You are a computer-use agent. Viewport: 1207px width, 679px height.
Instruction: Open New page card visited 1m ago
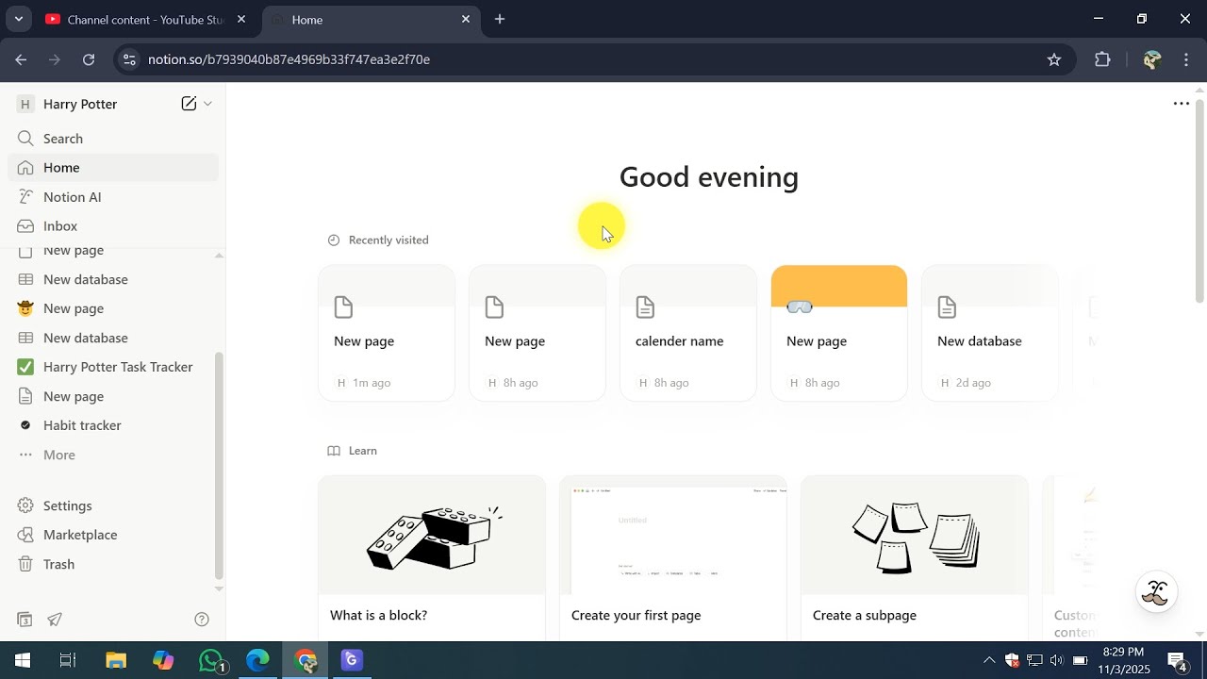387,333
